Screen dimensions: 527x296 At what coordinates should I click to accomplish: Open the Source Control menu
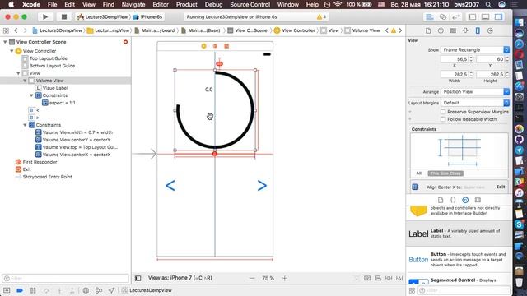pos(250,4)
